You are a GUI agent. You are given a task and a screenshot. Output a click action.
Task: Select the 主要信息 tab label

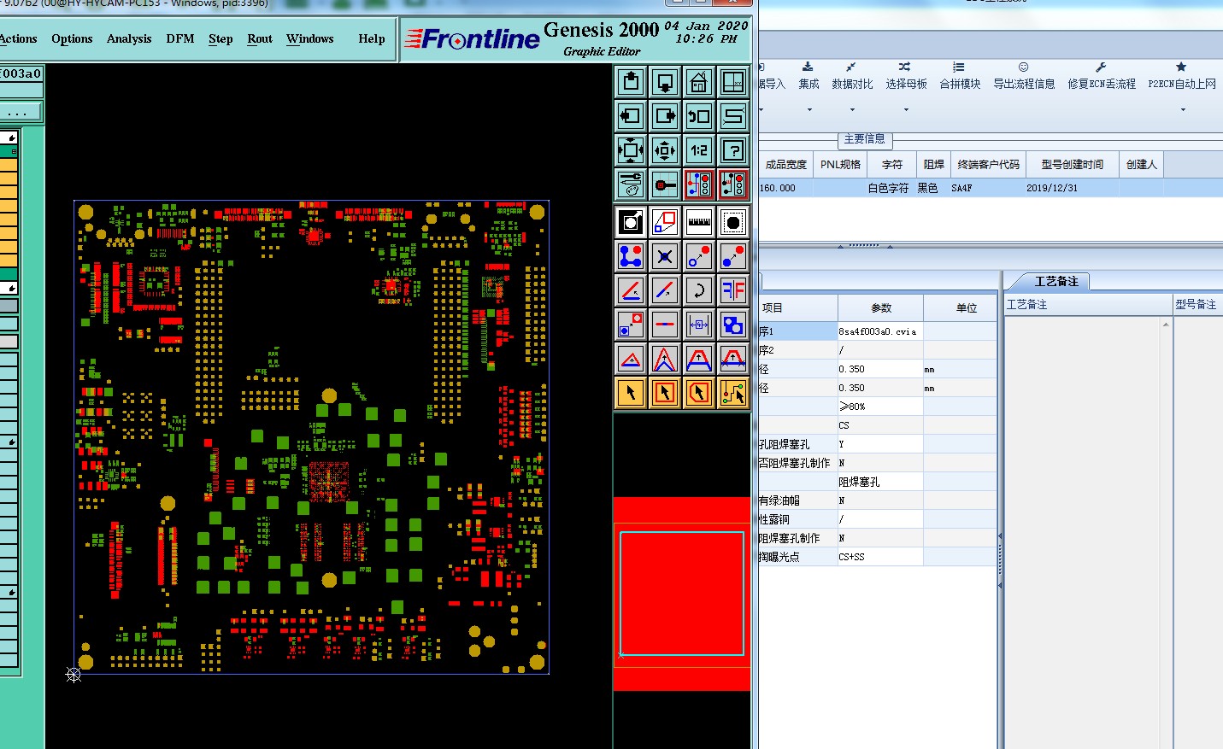(x=864, y=138)
